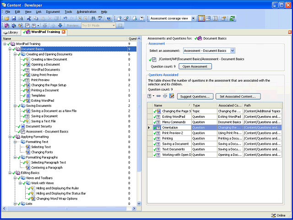Select the split horizontal layout toggle

point(208,18)
